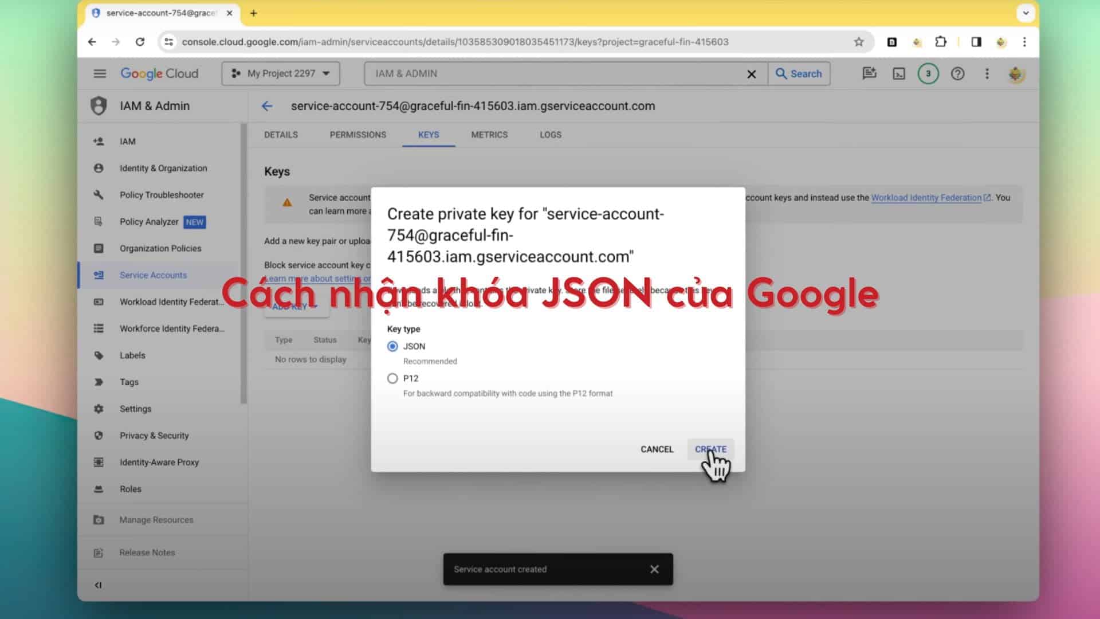
Task: Activate Cloud Shell from the top bar
Action: coord(899,73)
